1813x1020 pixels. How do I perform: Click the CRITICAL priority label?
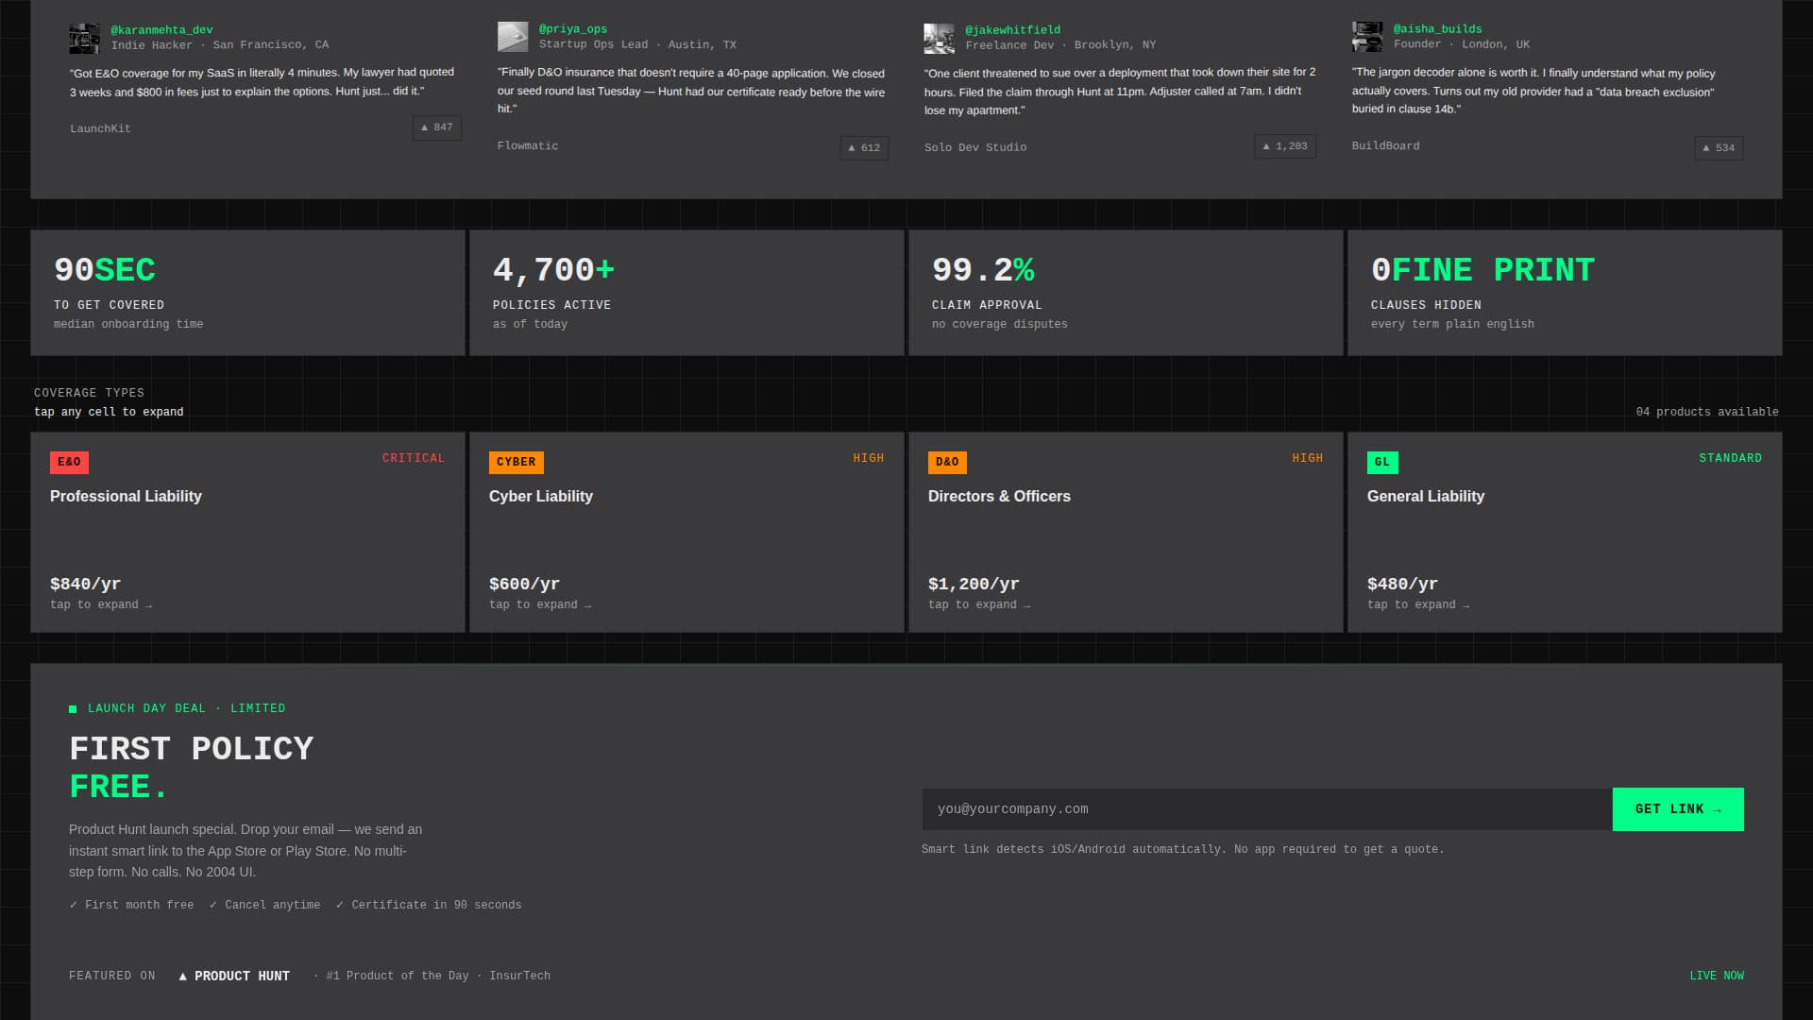[x=414, y=458]
